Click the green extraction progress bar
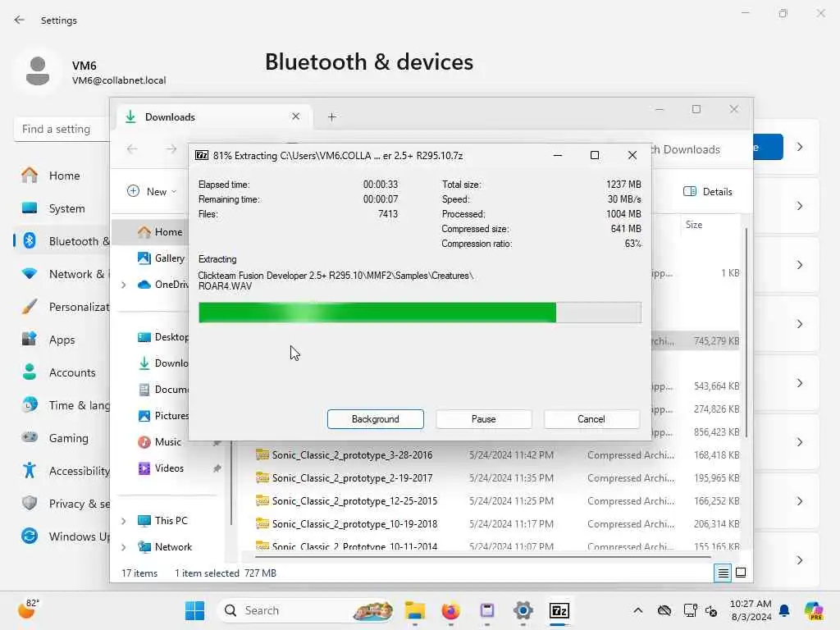 (419, 313)
